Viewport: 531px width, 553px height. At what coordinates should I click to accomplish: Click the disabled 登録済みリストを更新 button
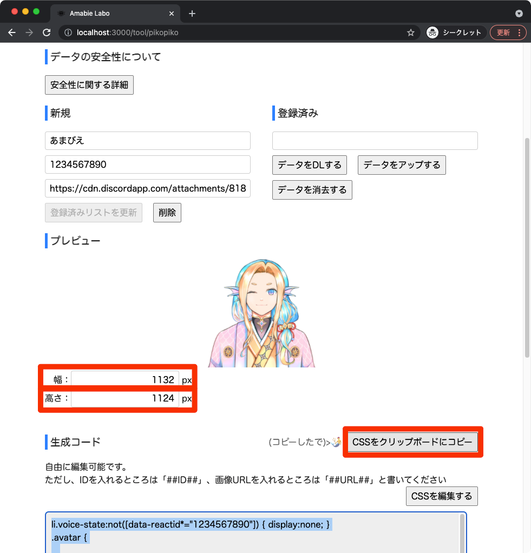click(94, 213)
